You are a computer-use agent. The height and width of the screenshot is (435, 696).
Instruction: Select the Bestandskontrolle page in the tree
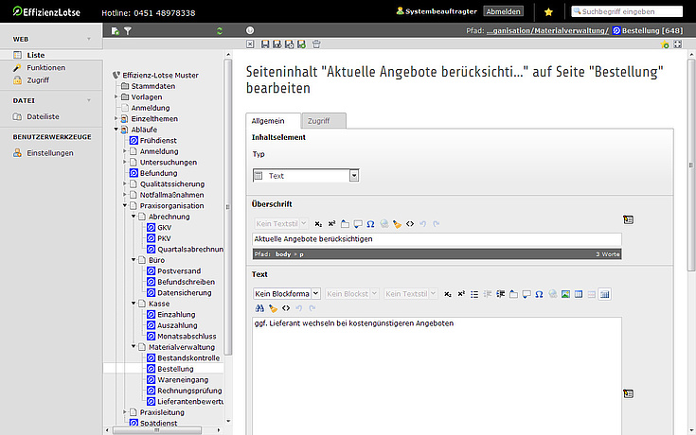188,357
